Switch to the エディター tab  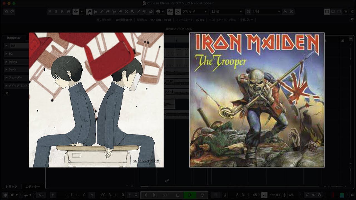(33, 187)
